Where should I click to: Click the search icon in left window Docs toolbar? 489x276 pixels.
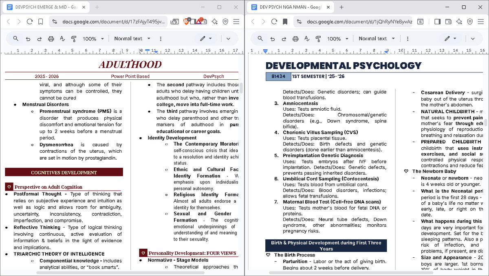(15, 39)
